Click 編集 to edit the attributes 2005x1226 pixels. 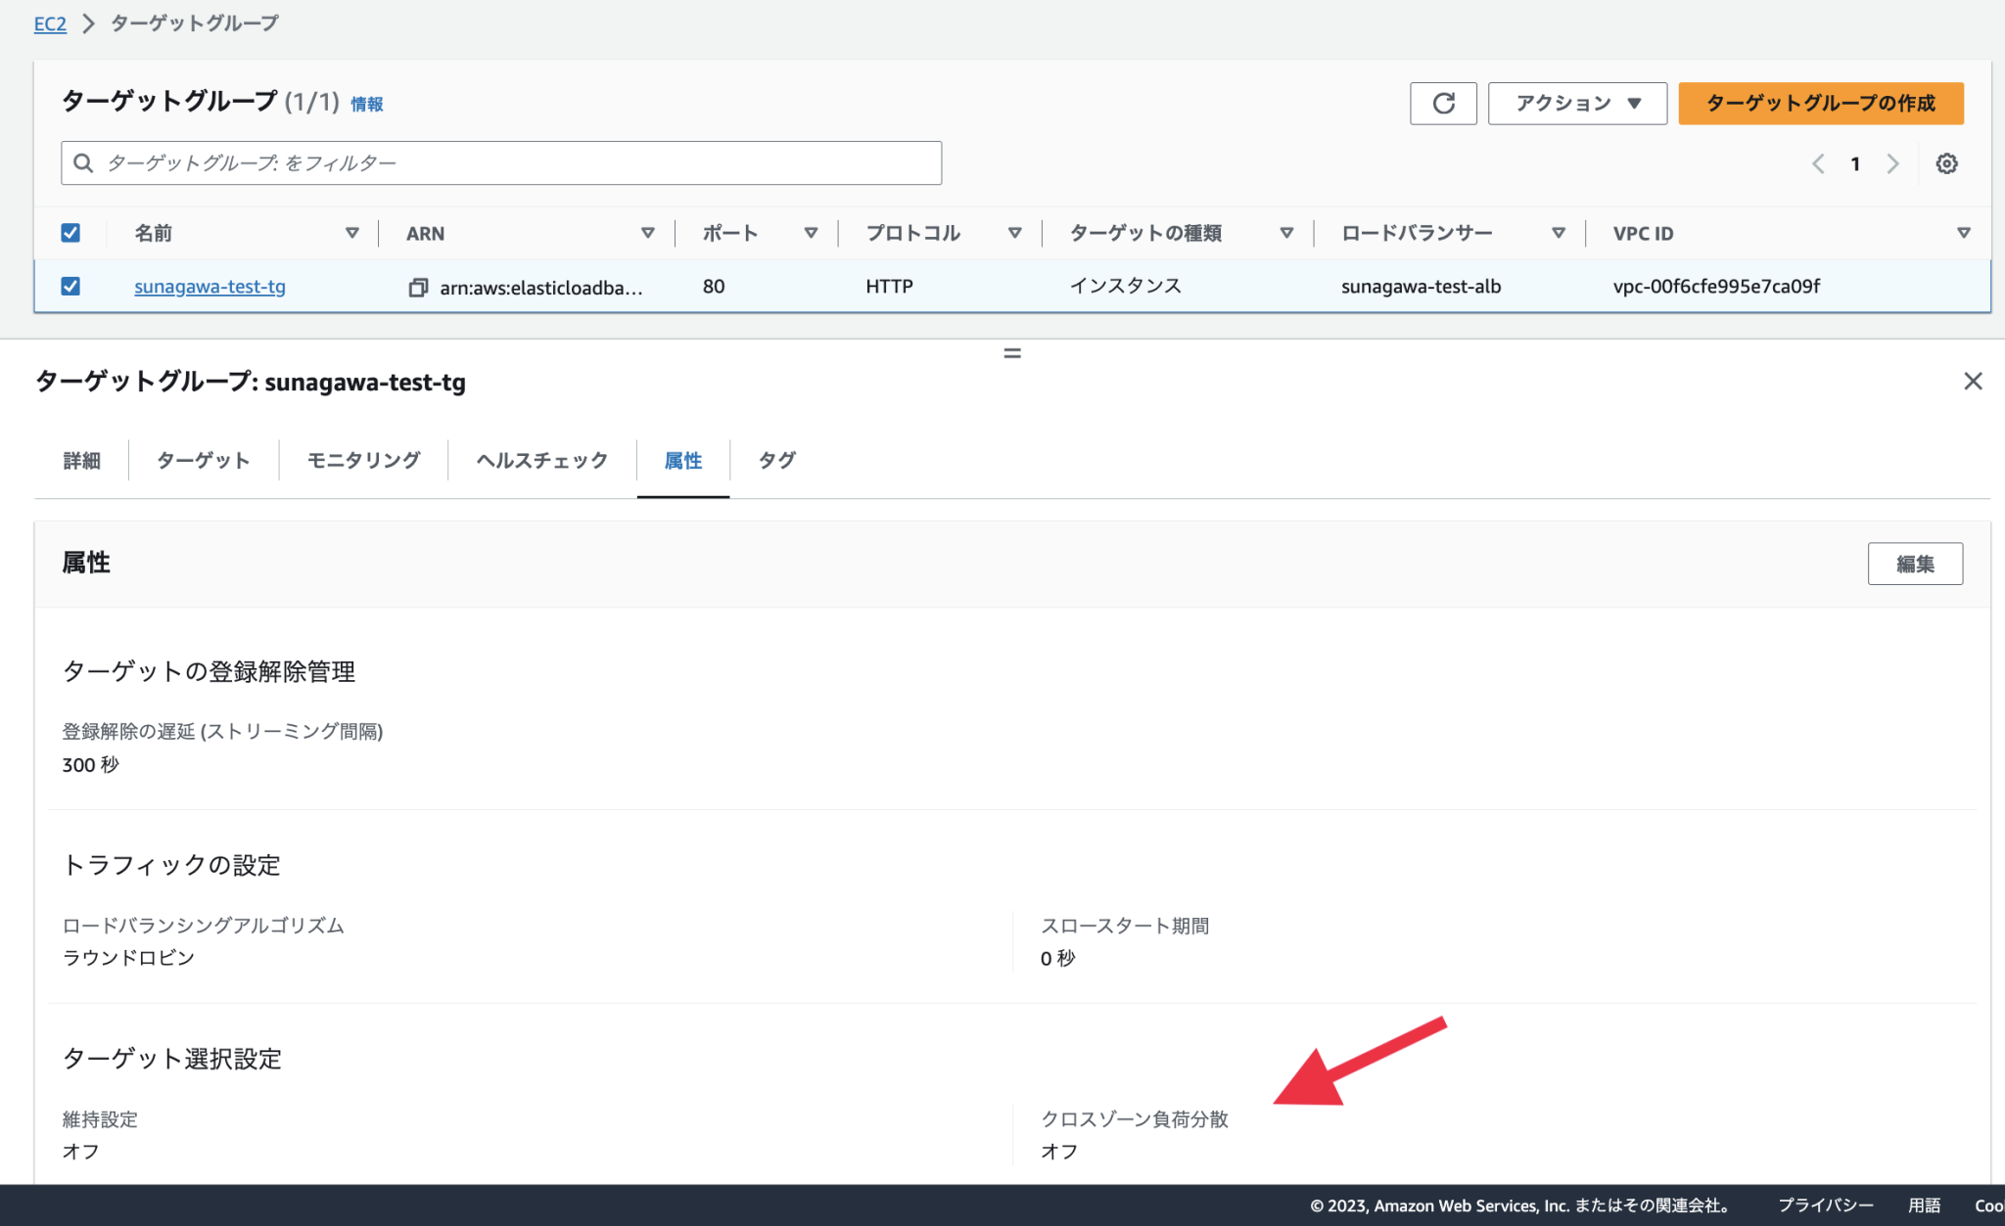tap(1915, 563)
